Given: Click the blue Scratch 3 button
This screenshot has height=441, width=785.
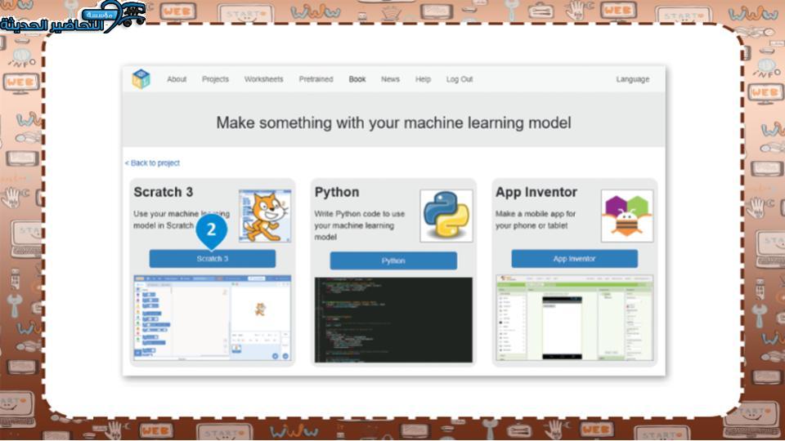Looking at the screenshot, I should point(213,259).
